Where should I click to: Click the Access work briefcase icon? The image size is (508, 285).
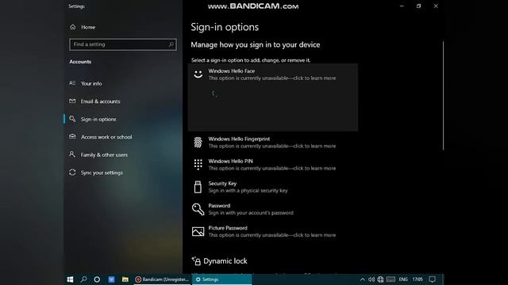72,136
